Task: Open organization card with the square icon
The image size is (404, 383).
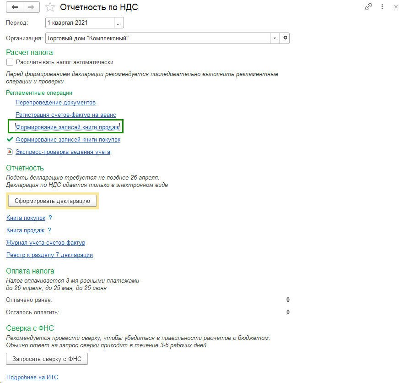Action: point(285,38)
